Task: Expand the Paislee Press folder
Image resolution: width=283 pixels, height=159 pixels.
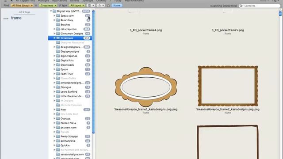Action: [54, 123]
